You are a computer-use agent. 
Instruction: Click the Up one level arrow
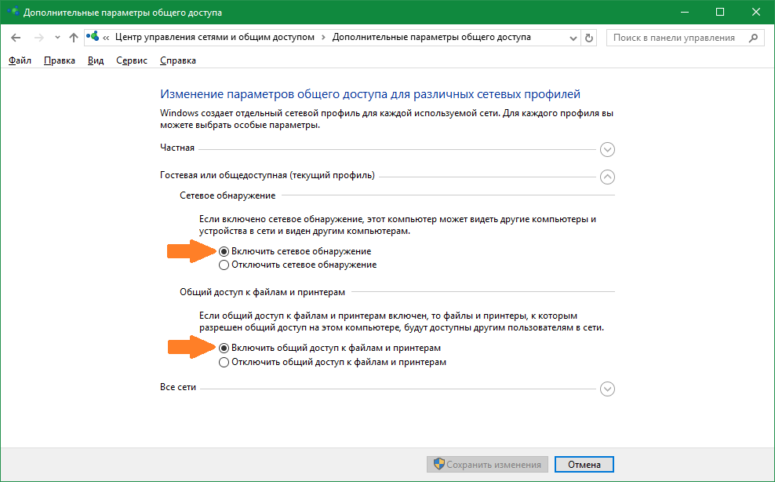(x=74, y=38)
